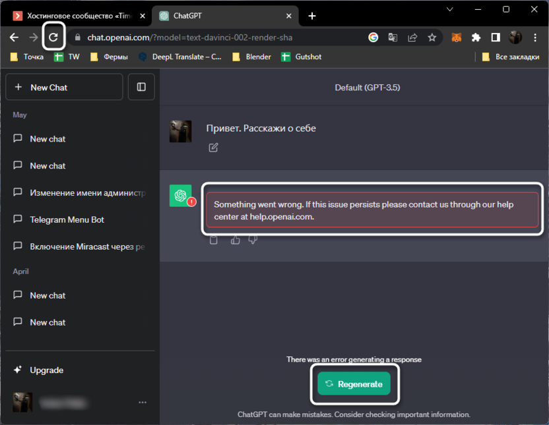Open the Chrome three-dot menu

point(535,37)
